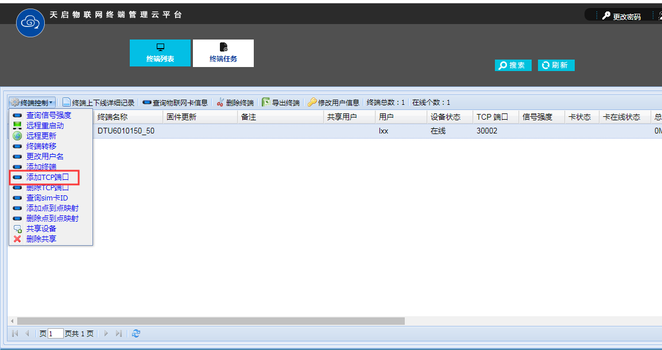Screen dimensions: 662x350
Task: Click 共享设备 share icon entry
Action: point(17,229)
